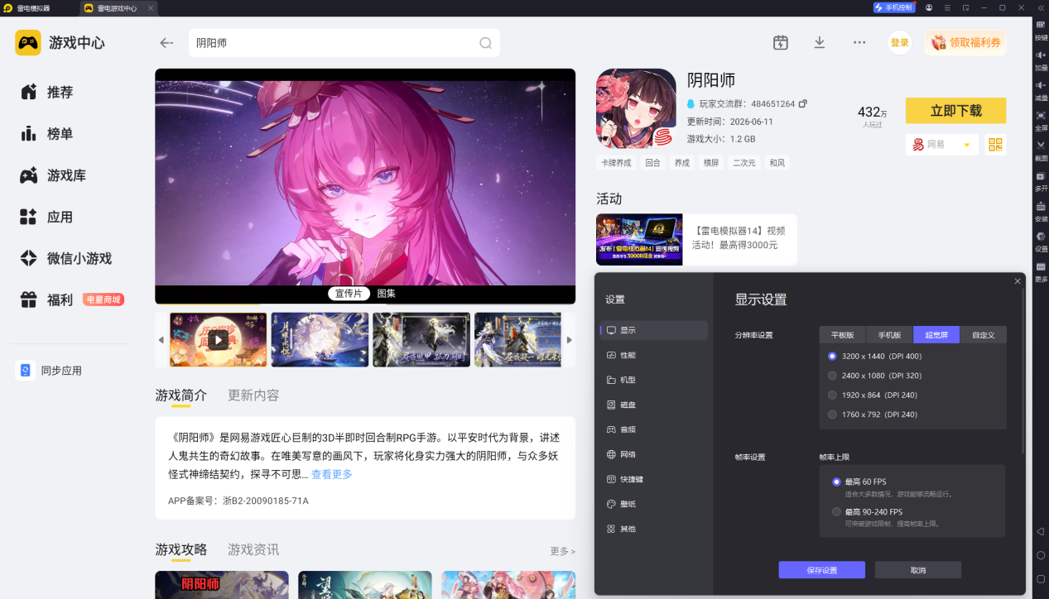Viewport: 1049px width, 599px height.
Task: Switch to 自定义 resolution tab
Action: 983,335
